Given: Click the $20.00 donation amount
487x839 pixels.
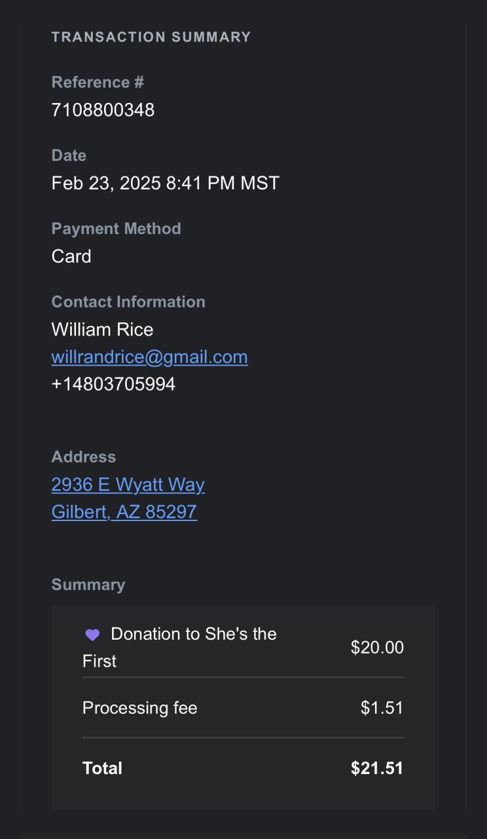Looking at the screenshot, I should tap(377, 648).
